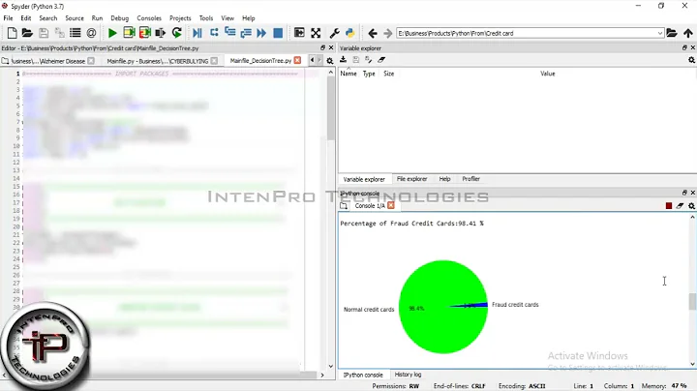Image resolution: width=697 pixels, height=391 pixels.
Task: Stop kernel red square in console
Action: 669,206
